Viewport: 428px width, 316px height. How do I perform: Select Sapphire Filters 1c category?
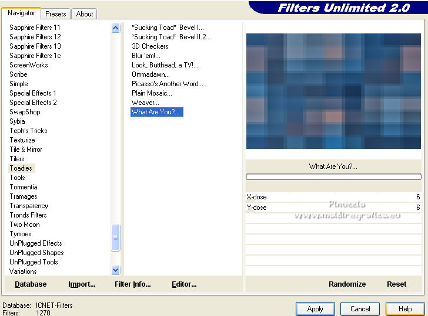click(35, 56)
